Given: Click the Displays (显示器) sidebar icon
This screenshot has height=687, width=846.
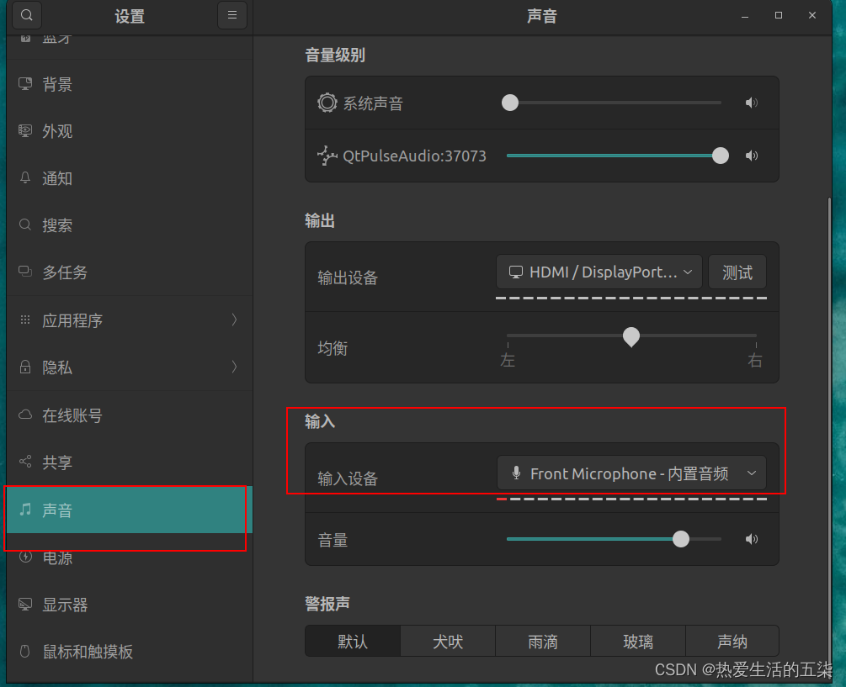Looking at the screenshot, I should coord(24,604).
